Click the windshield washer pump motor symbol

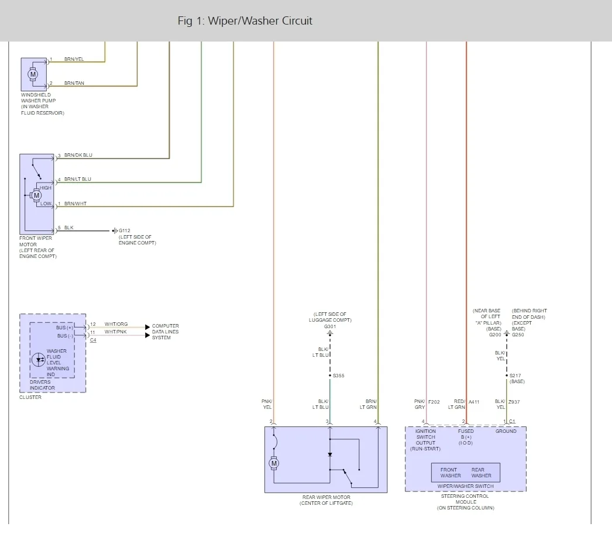coord(33,74)
